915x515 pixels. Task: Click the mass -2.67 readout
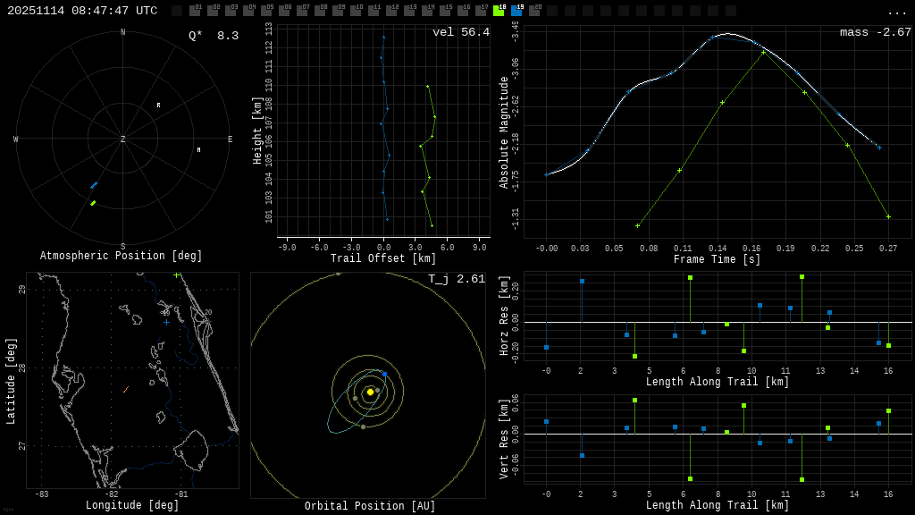coord(876,32)
